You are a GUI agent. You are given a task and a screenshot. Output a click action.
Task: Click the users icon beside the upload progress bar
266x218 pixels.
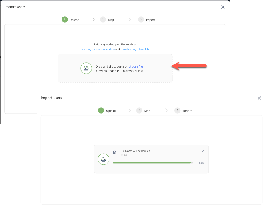(103, 159)
